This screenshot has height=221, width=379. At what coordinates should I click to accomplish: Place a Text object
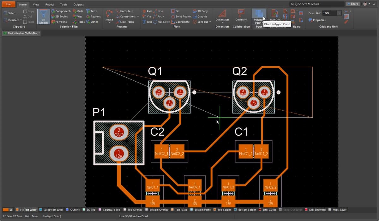click(x=147, y=22)
